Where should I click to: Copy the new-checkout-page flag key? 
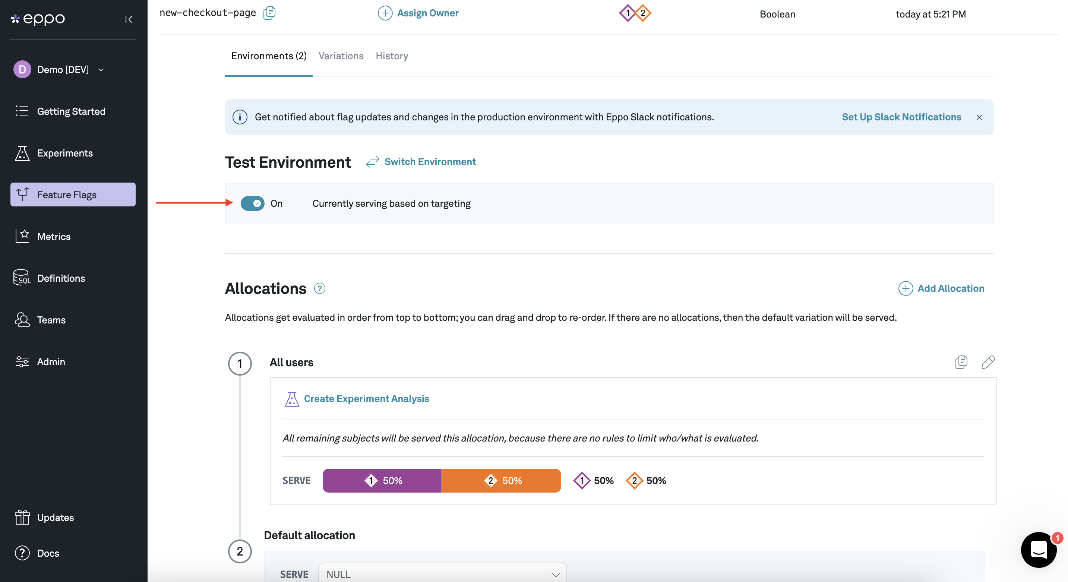point(269,13)
